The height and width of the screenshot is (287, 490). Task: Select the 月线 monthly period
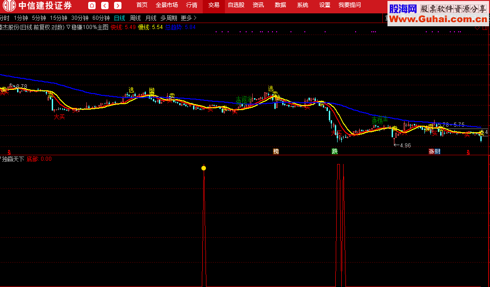coord(151,18)
